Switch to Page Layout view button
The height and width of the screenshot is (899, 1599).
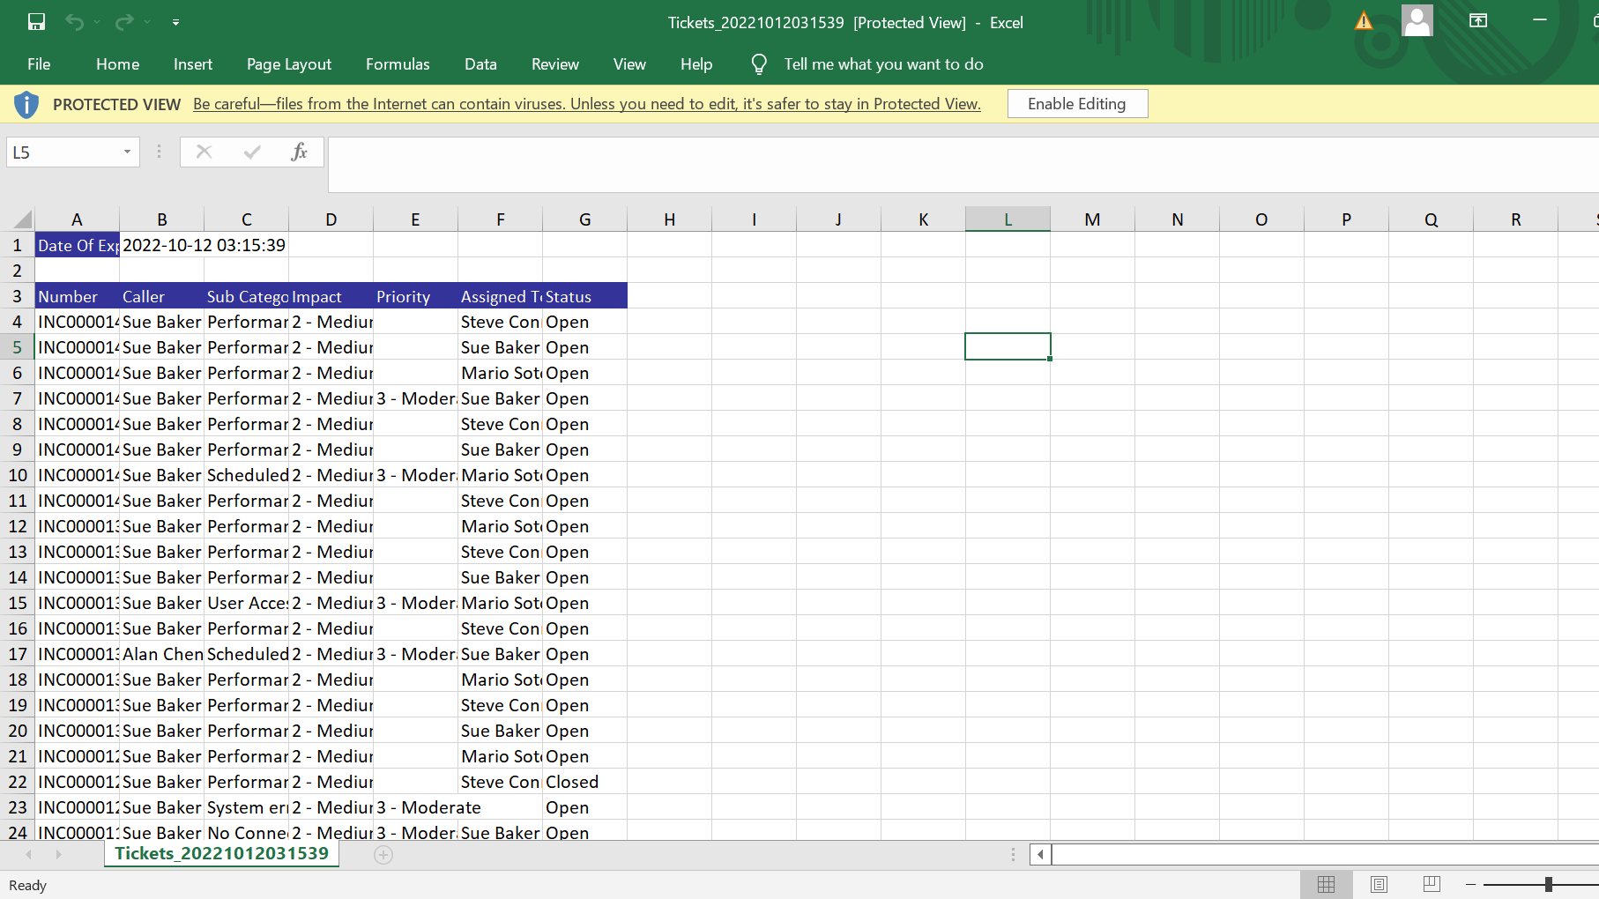1379,884
